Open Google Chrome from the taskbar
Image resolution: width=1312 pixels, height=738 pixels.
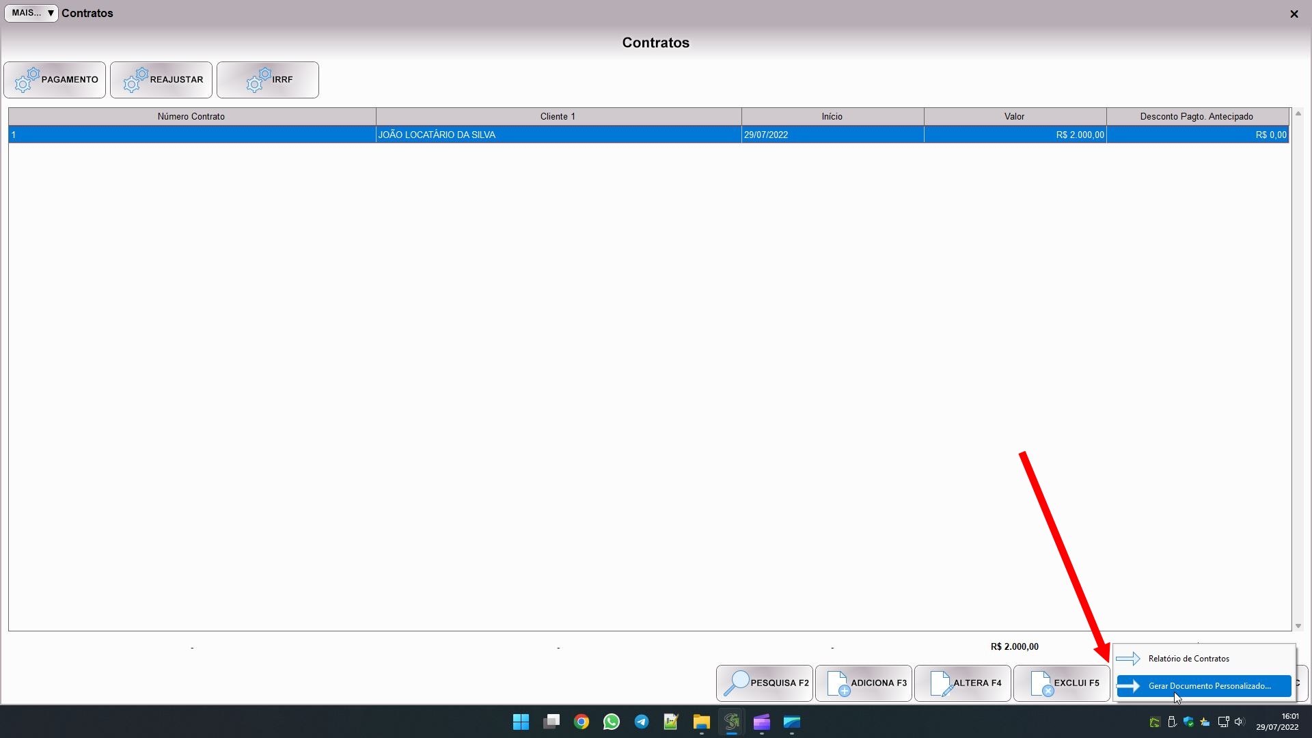tap(582, 722)
